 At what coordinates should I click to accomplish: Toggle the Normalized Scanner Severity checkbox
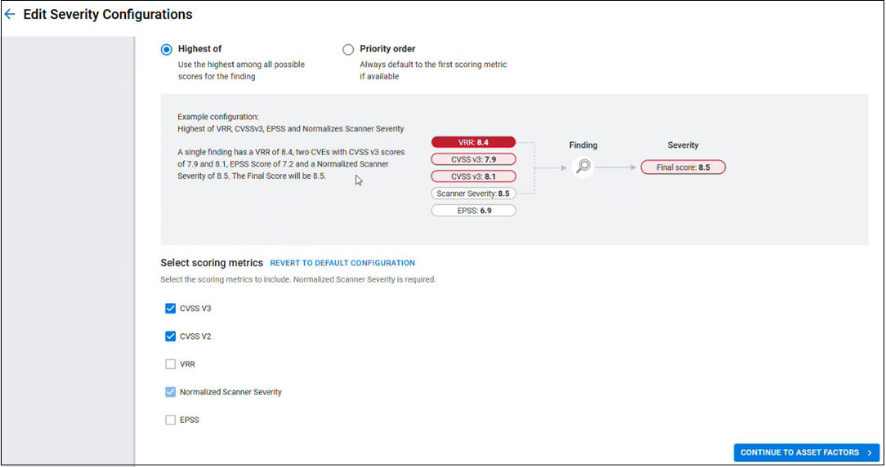171,392
